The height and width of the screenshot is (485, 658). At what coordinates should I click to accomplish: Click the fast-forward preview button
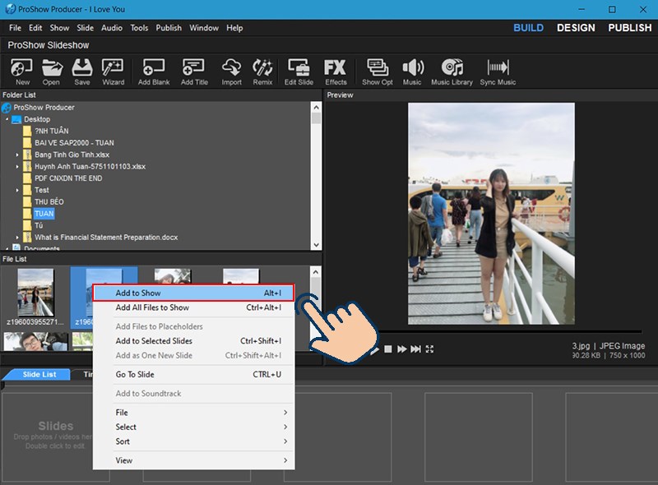(401, 349)
